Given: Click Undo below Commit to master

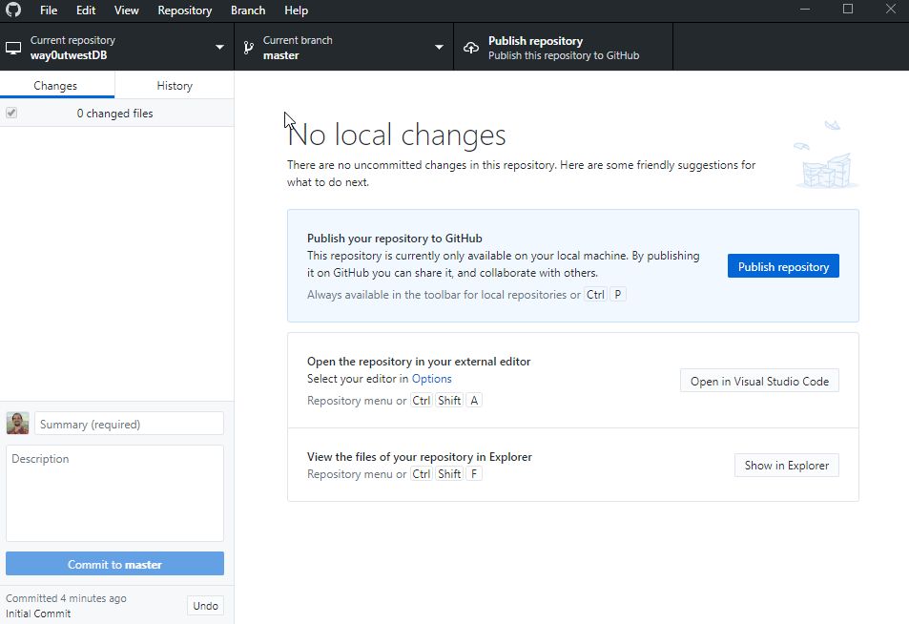Looking at the screenshot, I should point(205,605).
